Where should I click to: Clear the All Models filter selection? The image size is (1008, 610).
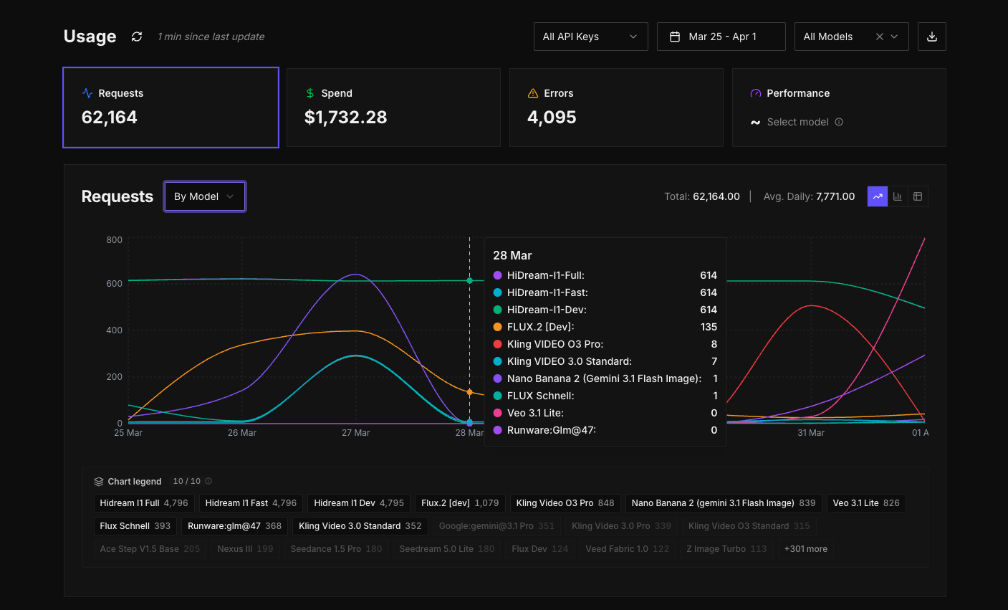[x=879, y=37]
